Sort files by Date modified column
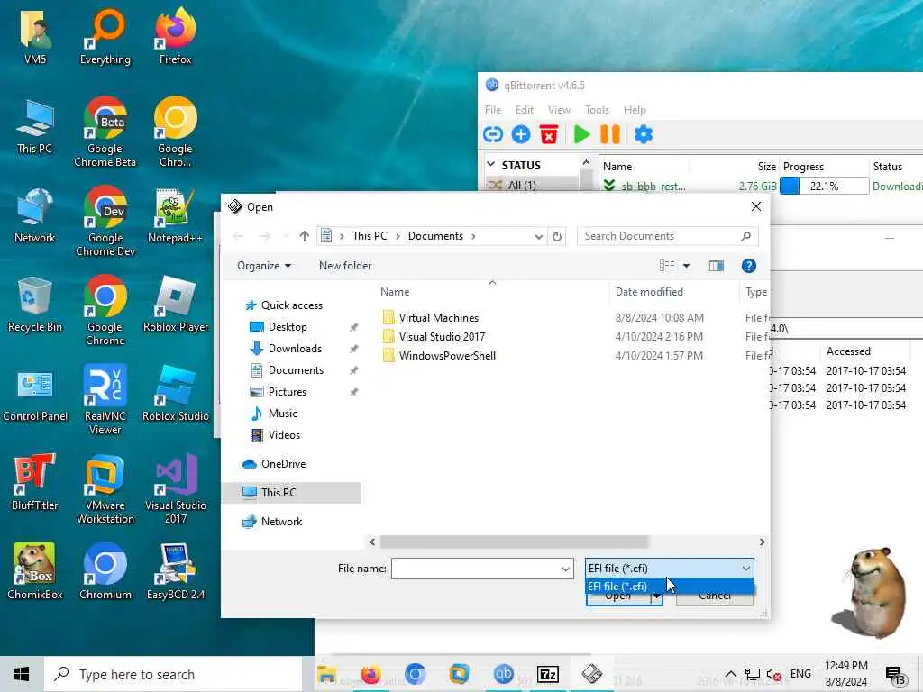This screenshot has height=692, width=923. [649, 292]
